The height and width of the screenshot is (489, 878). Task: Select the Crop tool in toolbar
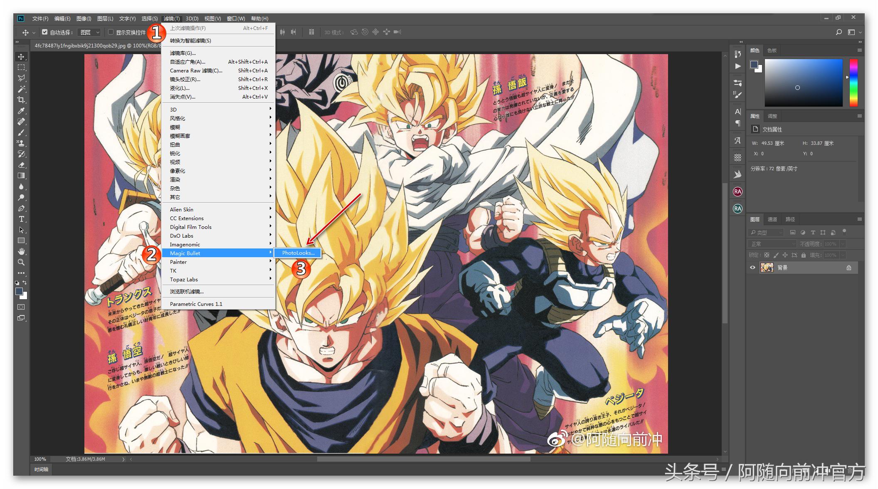(21, 100)
